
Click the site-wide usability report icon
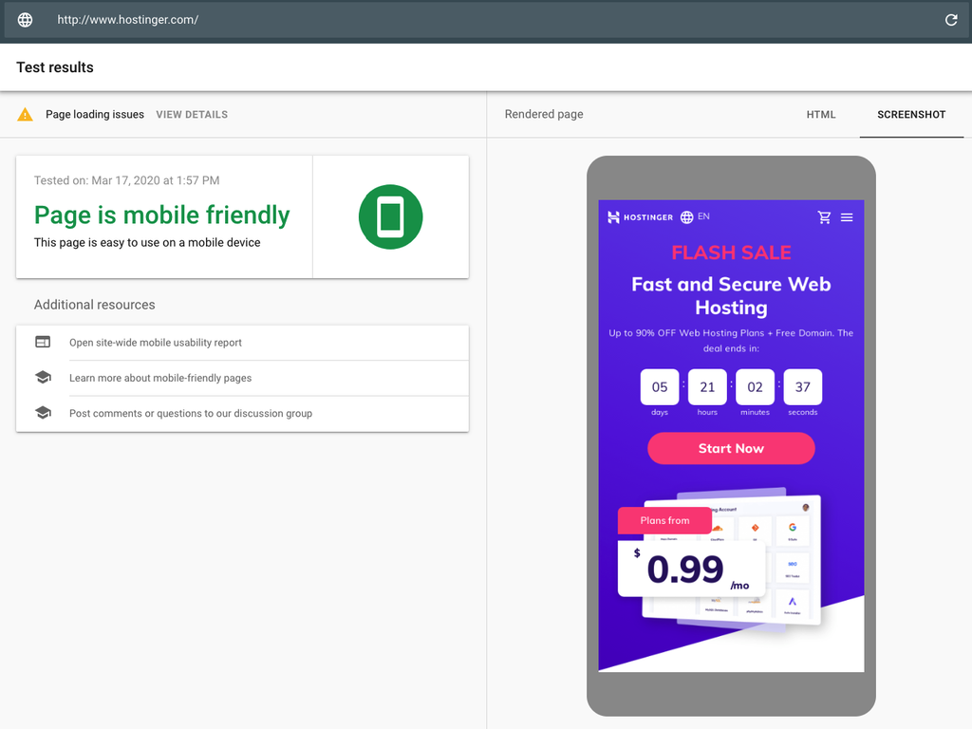click(x=43, y=342)
